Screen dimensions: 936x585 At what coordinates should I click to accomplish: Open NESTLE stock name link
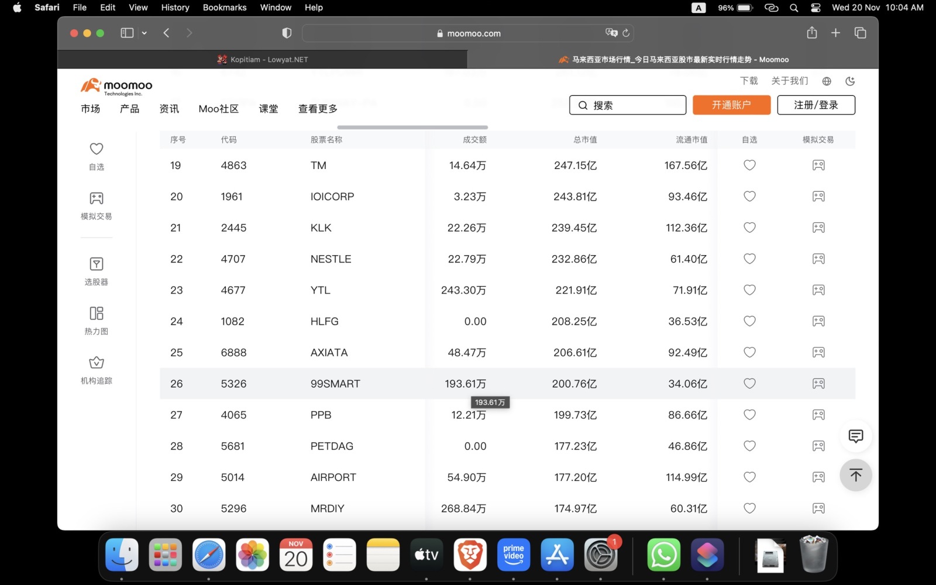[x=331, y=259]
